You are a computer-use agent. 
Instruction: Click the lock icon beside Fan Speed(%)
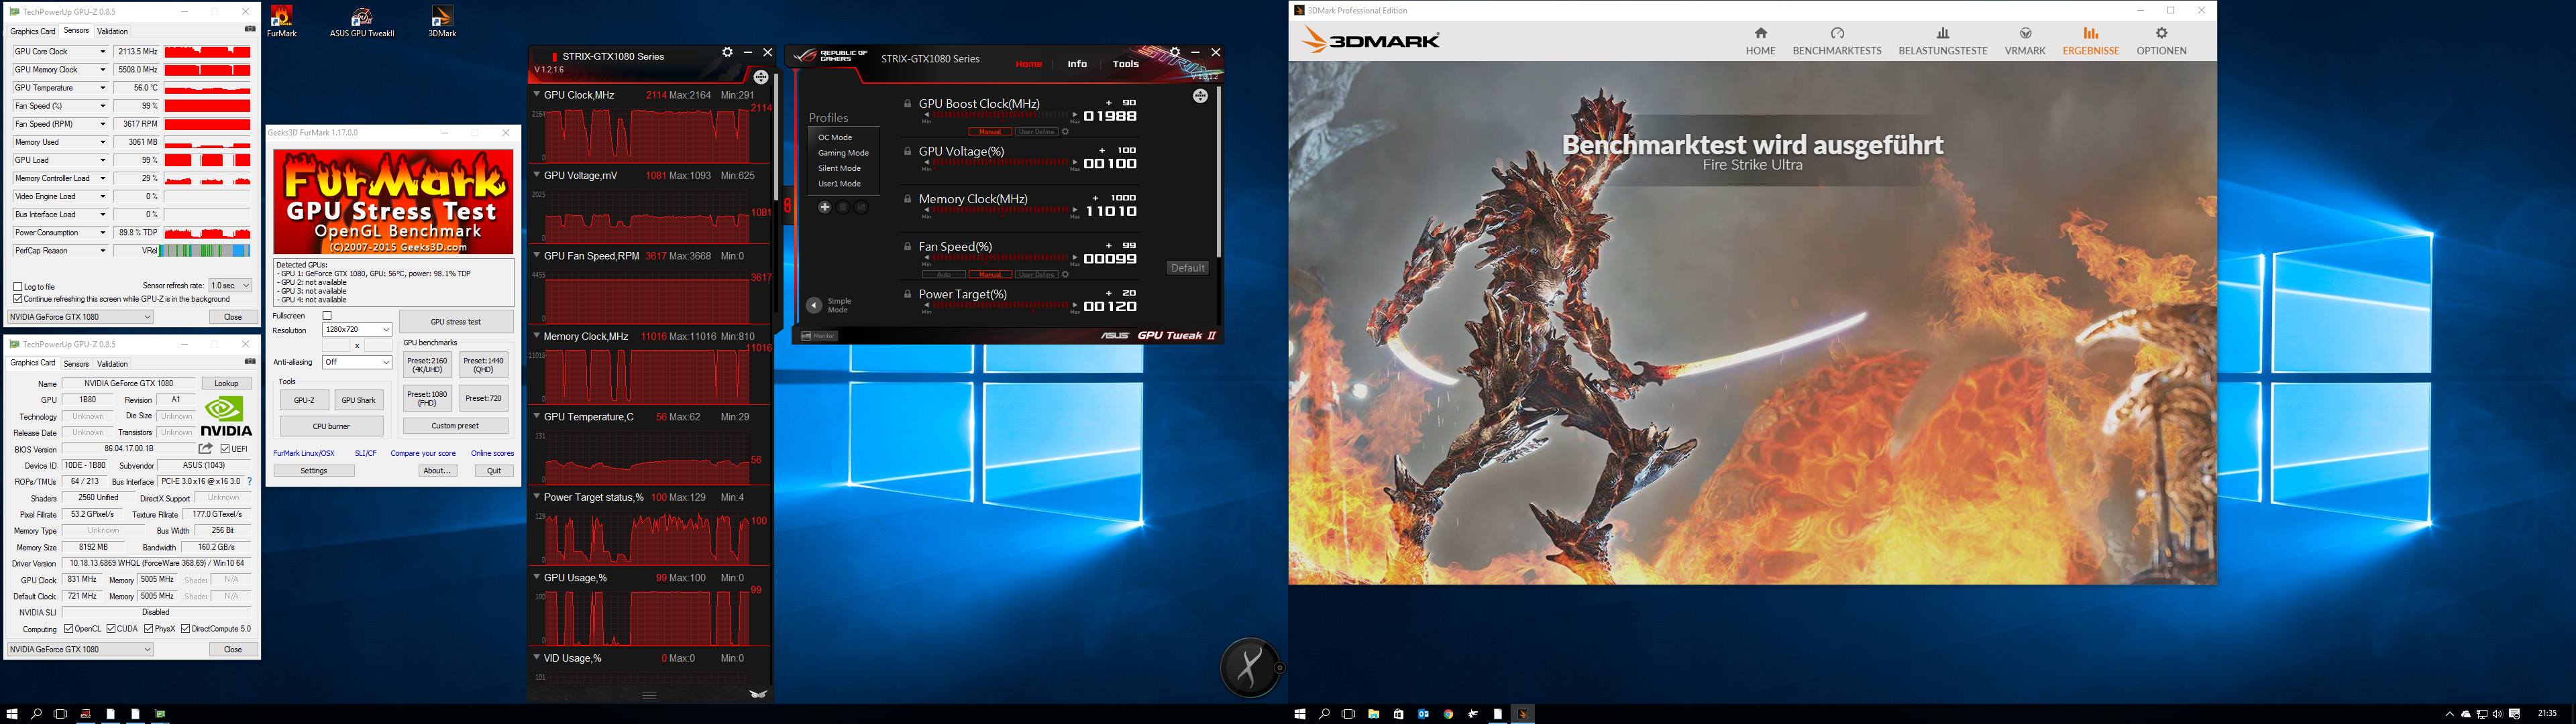point(907,247)
